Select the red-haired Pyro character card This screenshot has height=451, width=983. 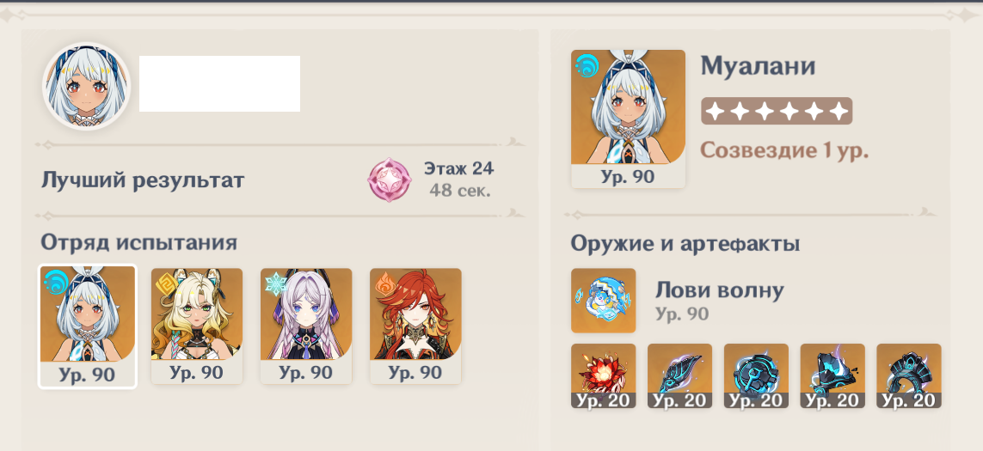tap(415, 326)
